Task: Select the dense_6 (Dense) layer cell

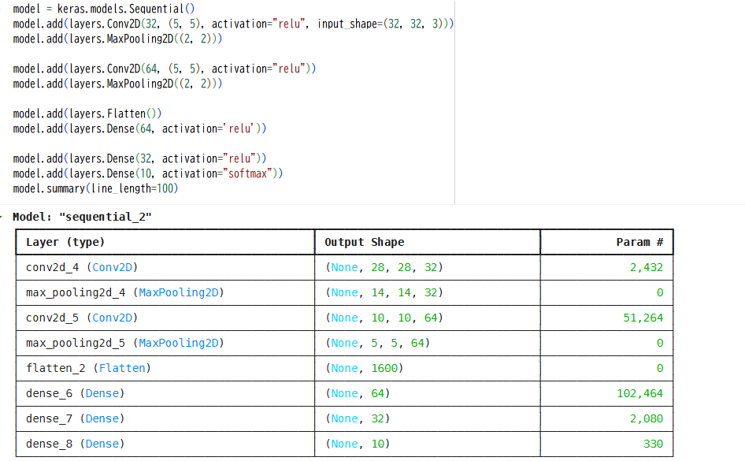Action: 75,393
